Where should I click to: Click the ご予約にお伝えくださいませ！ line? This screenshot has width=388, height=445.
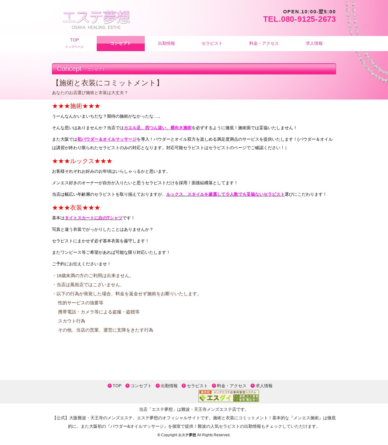82,264
